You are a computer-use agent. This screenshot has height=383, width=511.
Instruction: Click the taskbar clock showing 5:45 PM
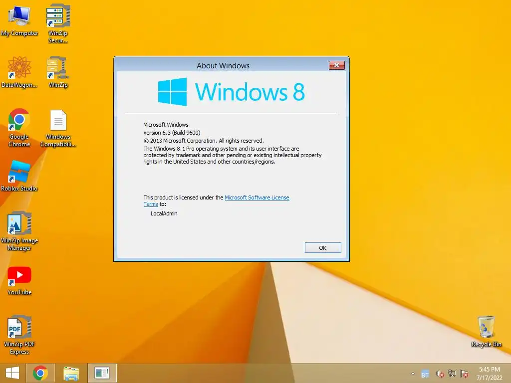pos(489,374)
